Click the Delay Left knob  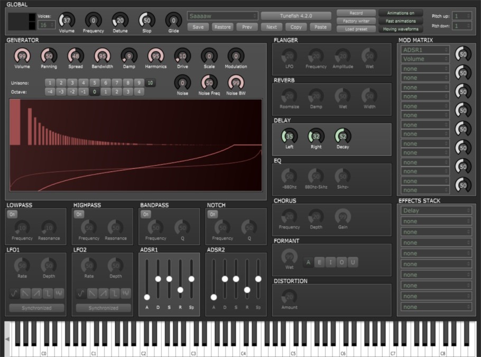point(289,136)
